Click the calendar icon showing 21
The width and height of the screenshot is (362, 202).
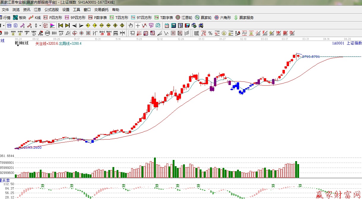(167, 25)
